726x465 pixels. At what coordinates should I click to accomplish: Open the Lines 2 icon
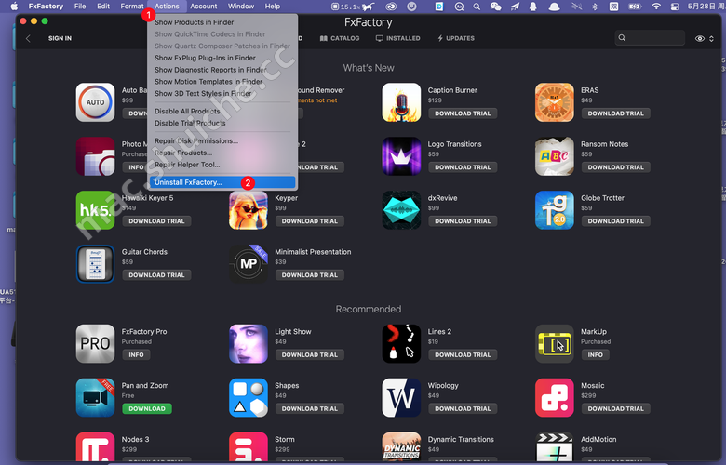coord(401,344)
